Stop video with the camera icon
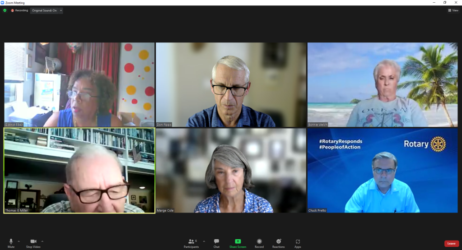This screenshot has height=250, width=462. click(33, 242)
